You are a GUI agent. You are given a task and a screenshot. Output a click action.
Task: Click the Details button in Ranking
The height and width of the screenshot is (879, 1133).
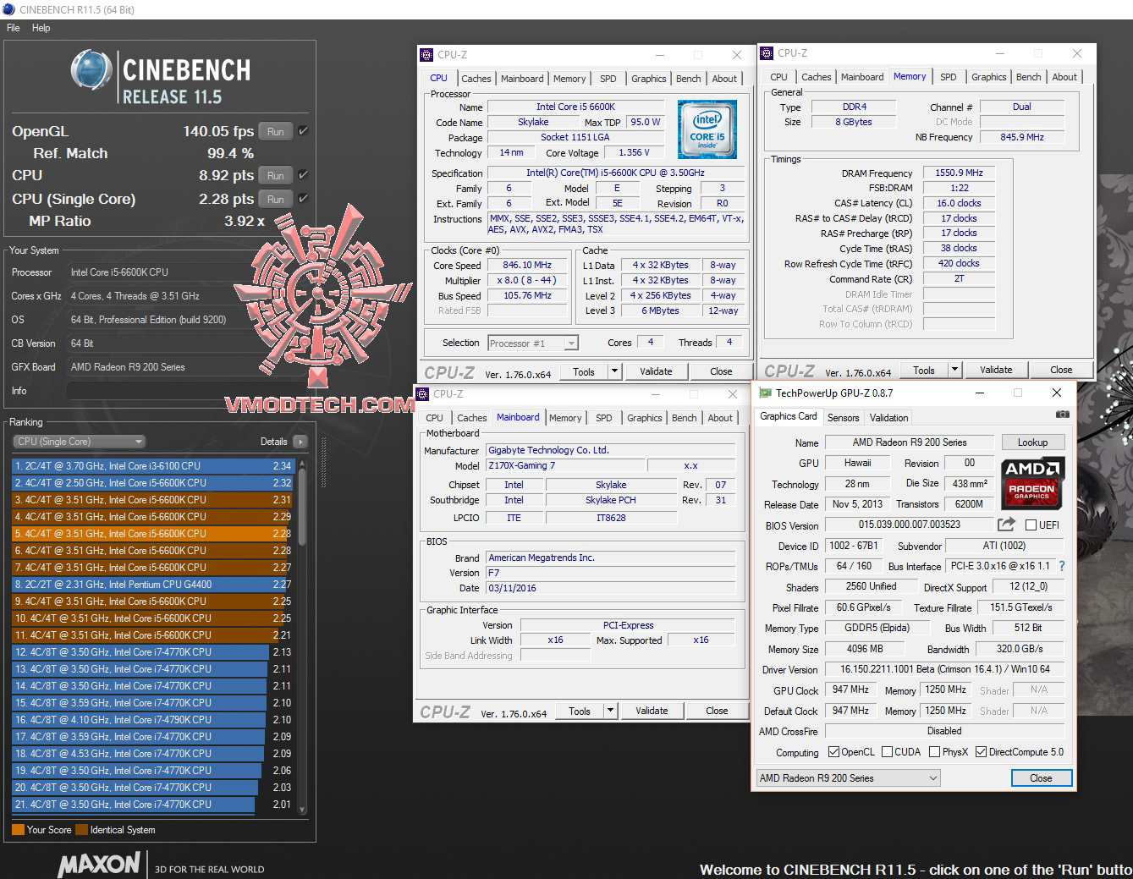click(273, 442)
